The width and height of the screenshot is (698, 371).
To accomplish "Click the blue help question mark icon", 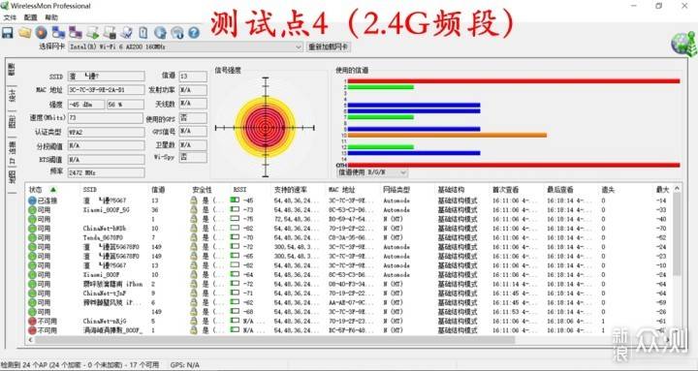I will pos(194,33).
